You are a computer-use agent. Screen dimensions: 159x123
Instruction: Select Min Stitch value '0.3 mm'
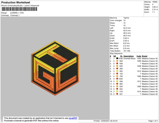[126, 46]
